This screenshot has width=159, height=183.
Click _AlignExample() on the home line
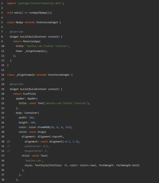36,51
